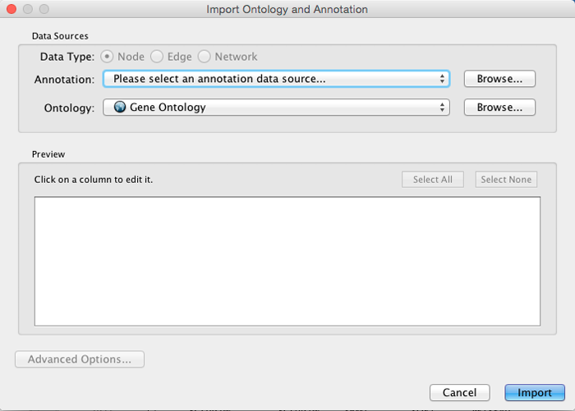Click the Select All button

433,180
